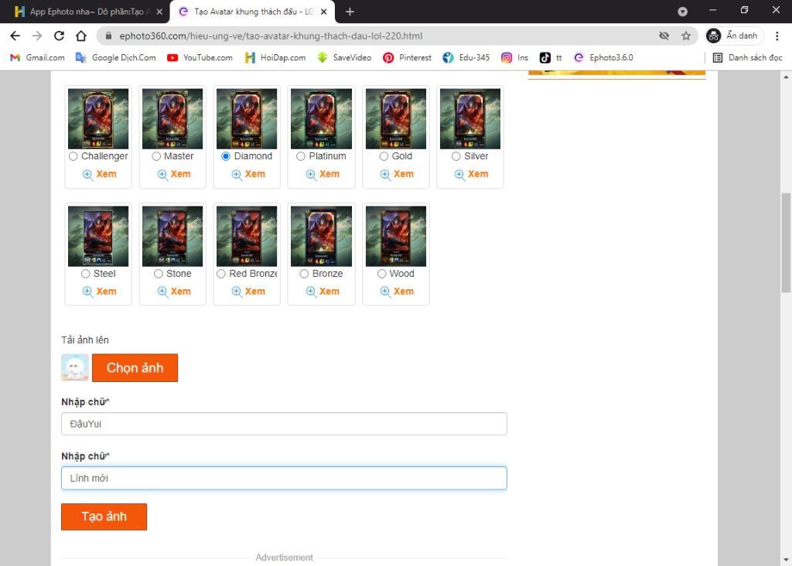Click the uploaded image preview thumbnail
This screenshot has height=566, width=792.
click(75, 367)
